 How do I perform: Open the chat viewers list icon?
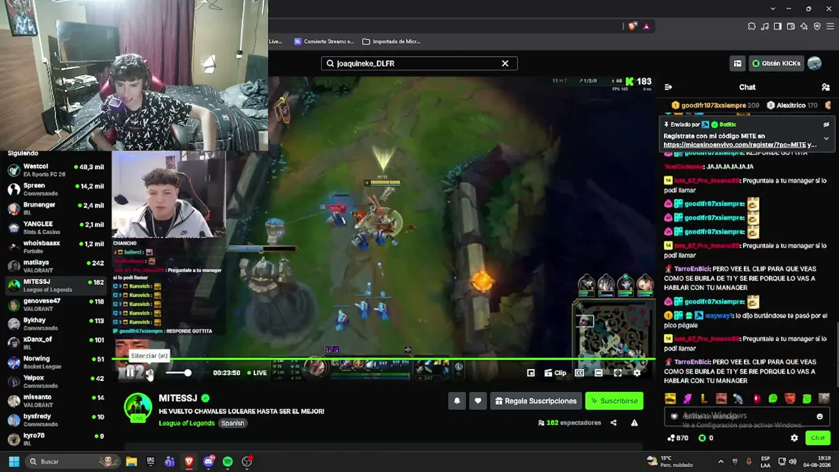point(825,87)
